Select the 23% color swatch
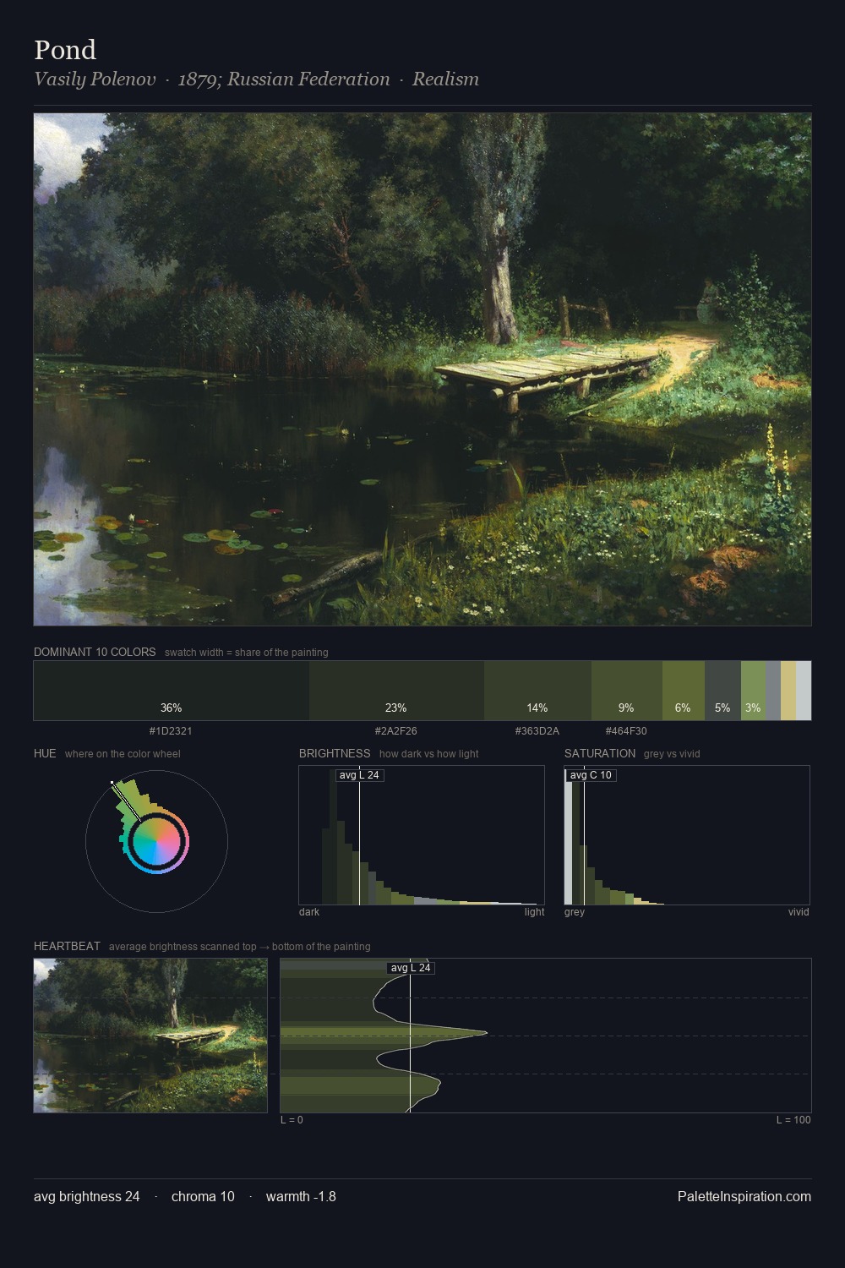The width and height of the screenshot is (845, 1268). click(x=396, y=691)
